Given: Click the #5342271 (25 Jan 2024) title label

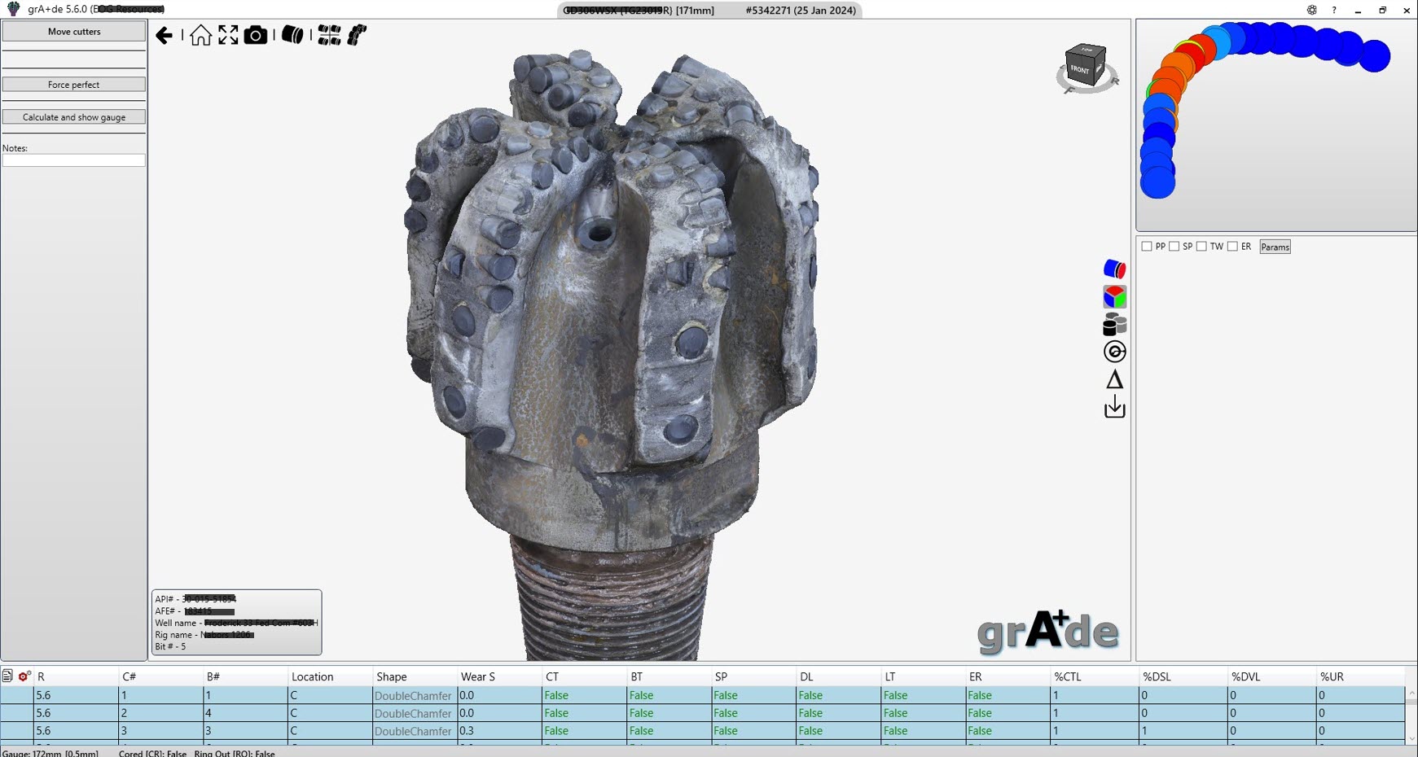Looking at the screenshot, I should 801,11.
